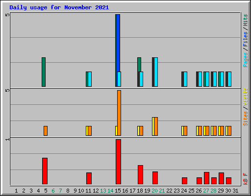The image size is (251, 196).
Task: Click day label 2 on the bottom axis
Action: point(24,191)
